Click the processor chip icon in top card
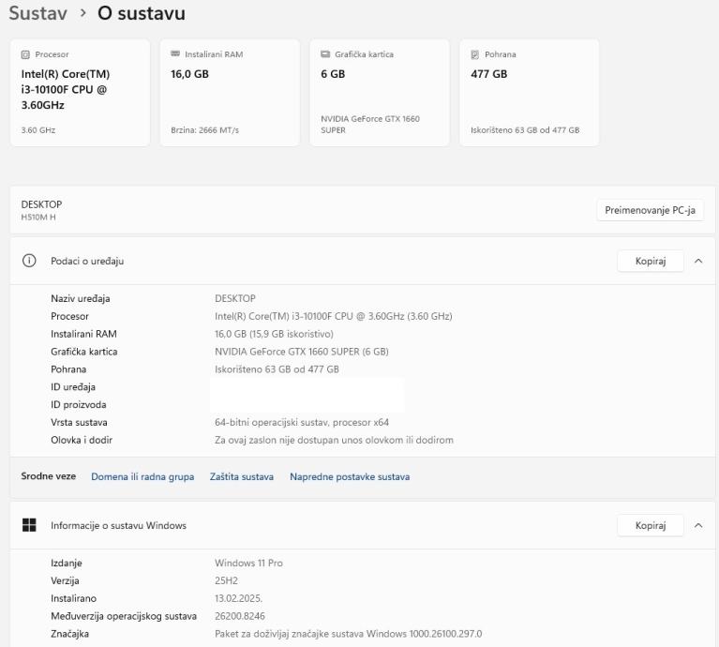Screen dimensions: 719x647 point(25,54)
